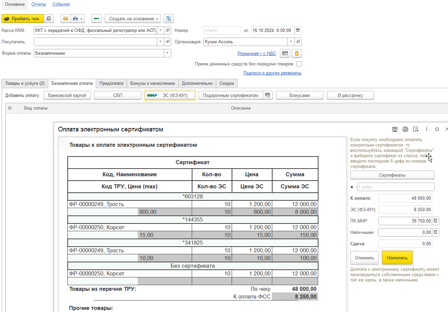Open the Скидки tab
The width and height of the screenshot is (448, 312).
pyautogui.click(x=227, y=83)
